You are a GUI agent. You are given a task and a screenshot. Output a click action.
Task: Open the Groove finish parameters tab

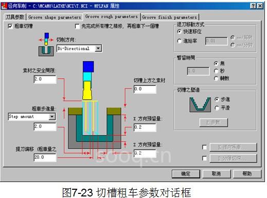click(x=169, y=17)
